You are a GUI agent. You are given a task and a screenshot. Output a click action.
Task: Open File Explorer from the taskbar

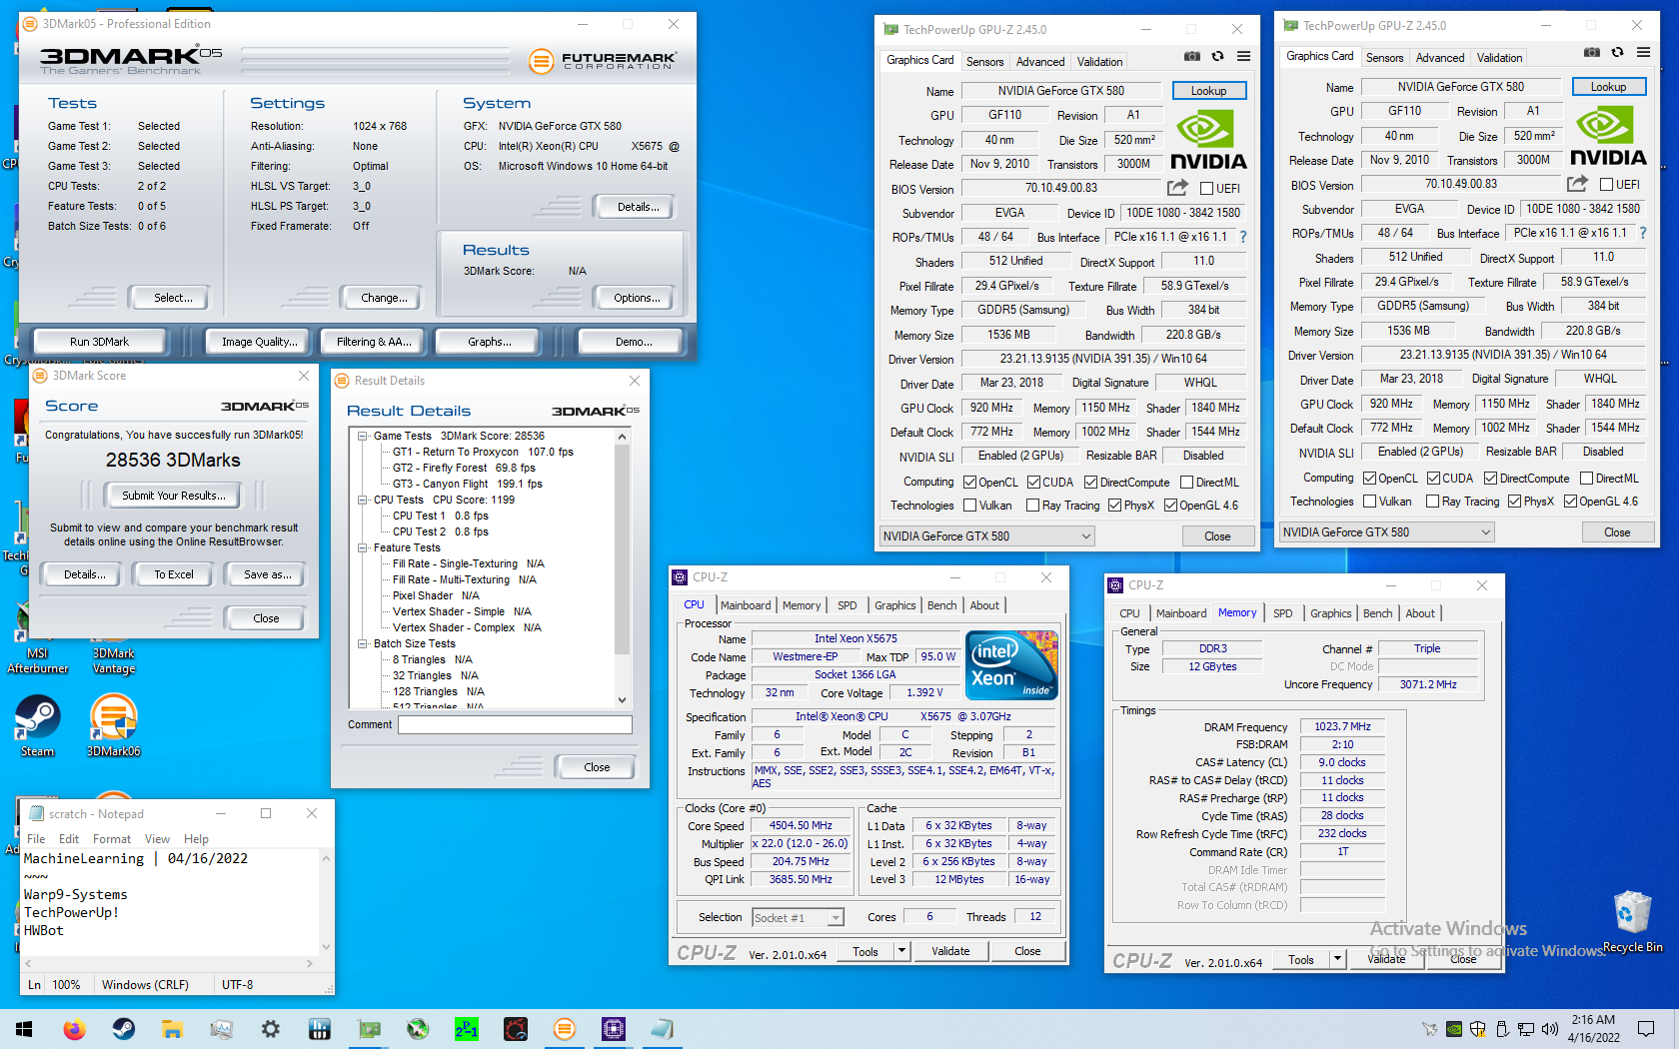[x=172, y=1029]
